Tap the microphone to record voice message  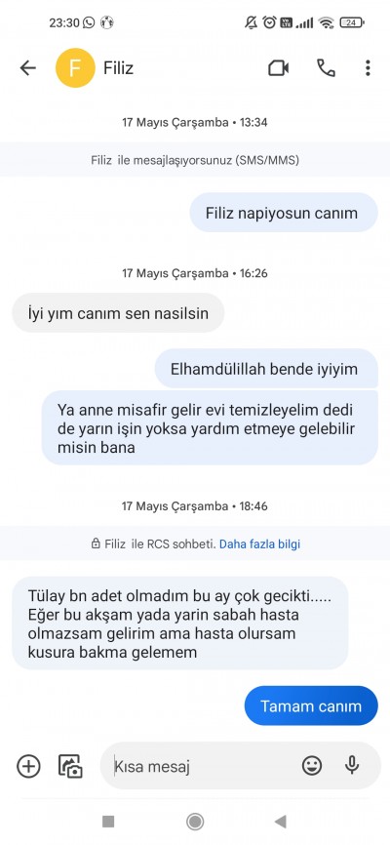[x=352, y=766]
